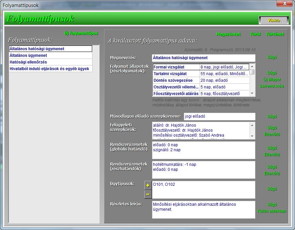
Task: Click Sorrend mód. to reorder states
Action: 272,86
